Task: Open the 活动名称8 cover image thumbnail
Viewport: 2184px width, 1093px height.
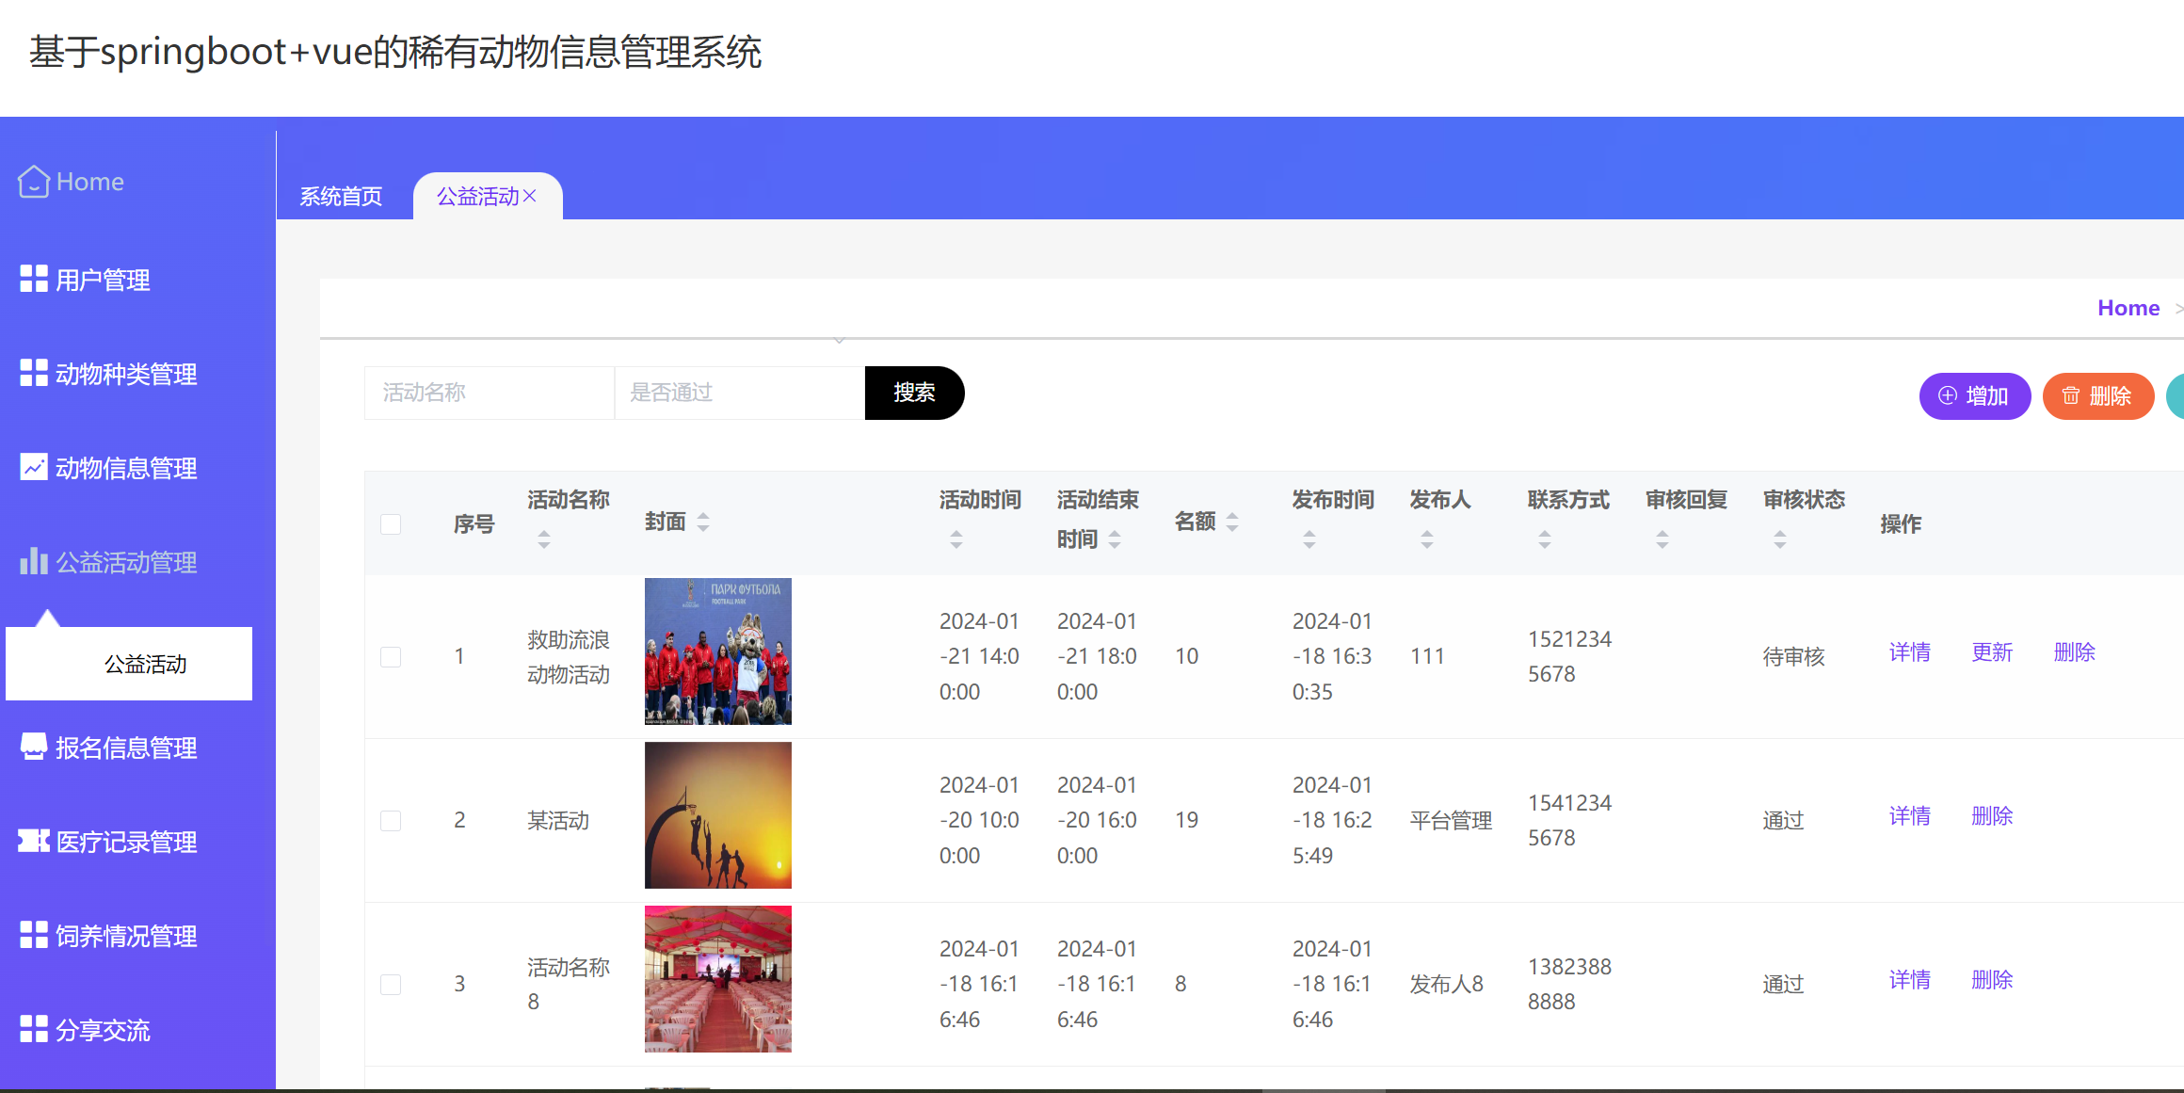Action: [x=717, y=978]
